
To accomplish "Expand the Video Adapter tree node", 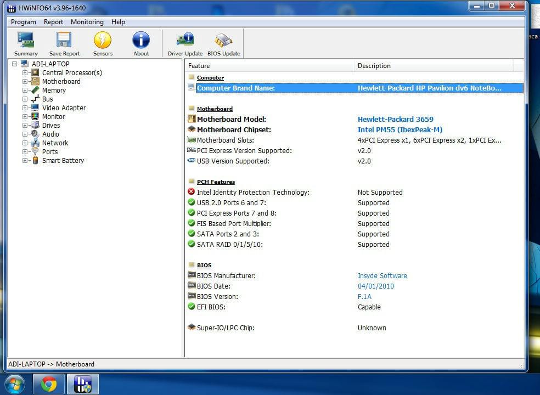I will pos(25,108).
